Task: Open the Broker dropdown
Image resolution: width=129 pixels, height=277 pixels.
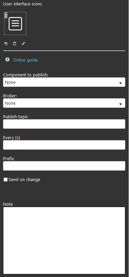Action: [x=64, y=103]
